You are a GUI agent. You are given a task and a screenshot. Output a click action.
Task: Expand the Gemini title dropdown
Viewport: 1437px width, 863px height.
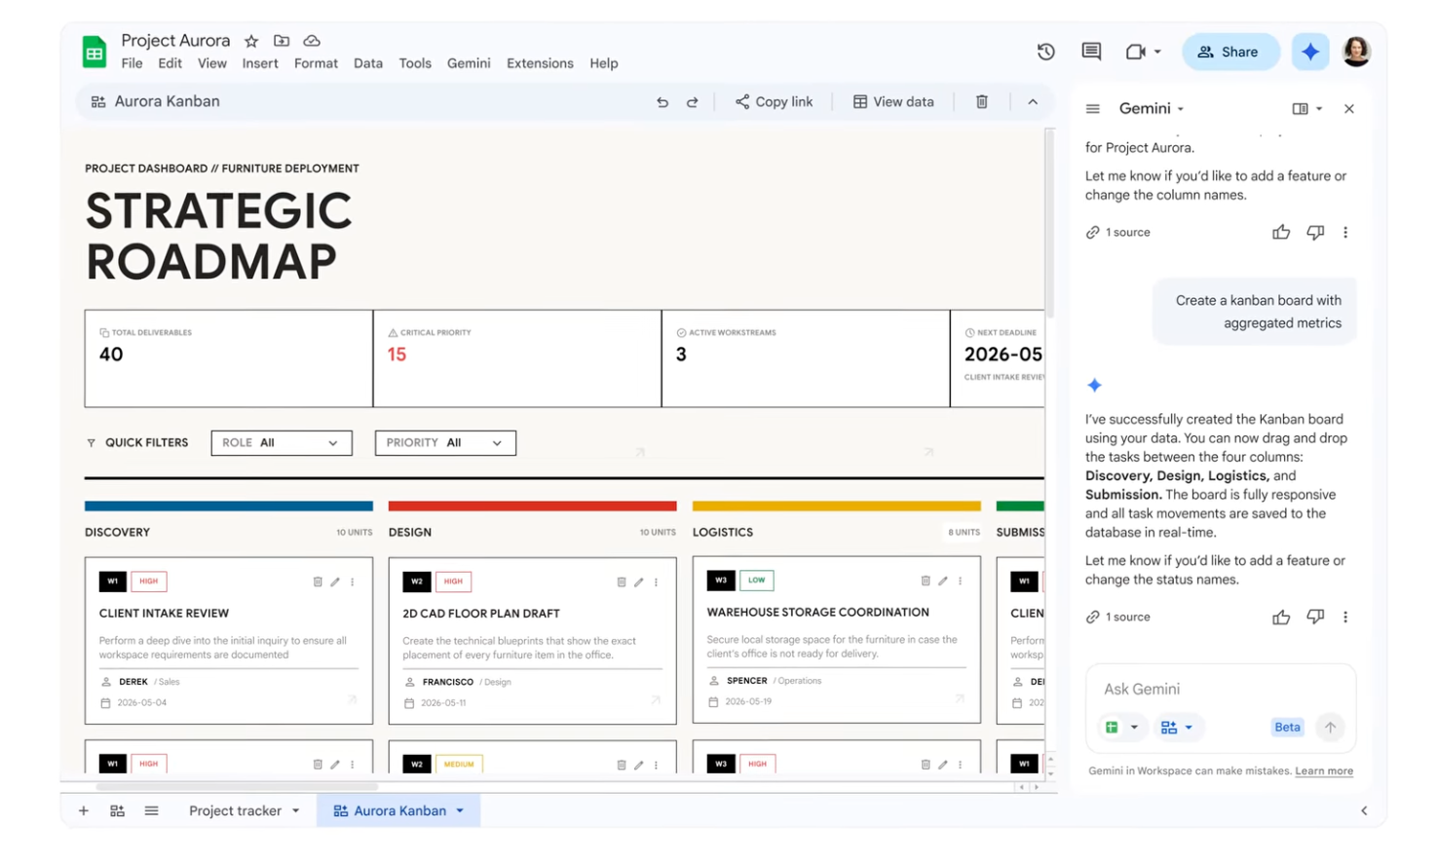coord(1181,109)
